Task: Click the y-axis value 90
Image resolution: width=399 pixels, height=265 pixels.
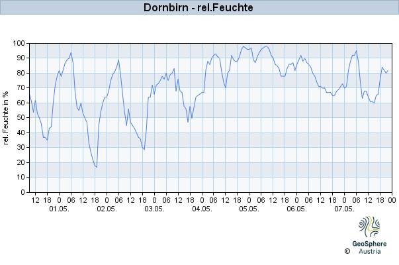Action: click(21, 58)
